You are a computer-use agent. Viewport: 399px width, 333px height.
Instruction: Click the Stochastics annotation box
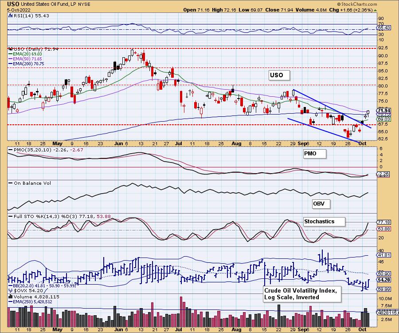[x=325, y=222]
